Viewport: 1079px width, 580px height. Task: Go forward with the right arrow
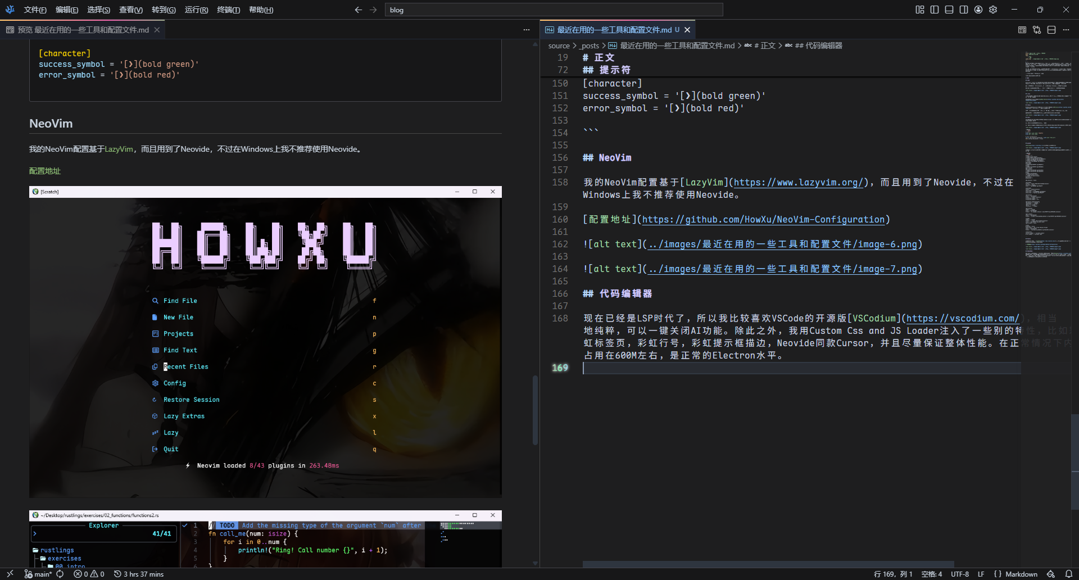coord(373,10)
